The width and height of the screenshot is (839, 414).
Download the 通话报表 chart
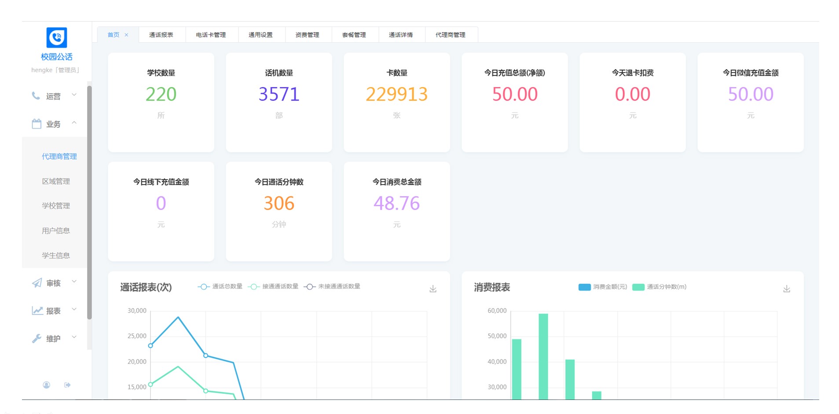433,289
